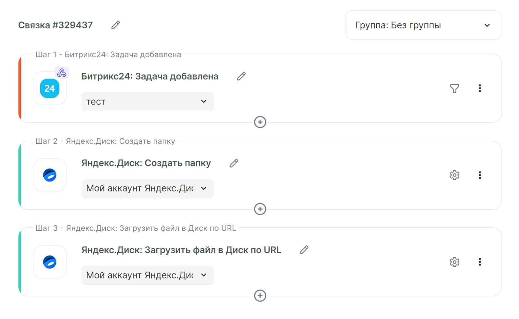Add a step after step 2

pyautogui.click(x=260, y=209)
